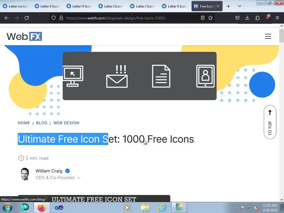Viewport: 284px width, 213px height.
Task: Switch to the Letter ico Icon tab
Action: (x=16, y=6)
